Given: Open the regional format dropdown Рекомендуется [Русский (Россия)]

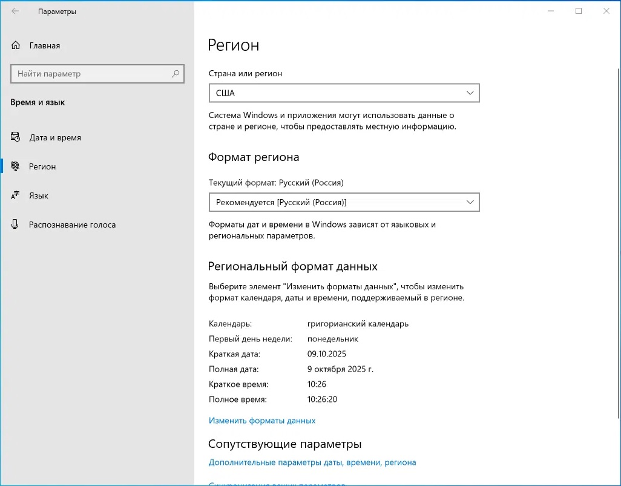Looking at the screenshot, I should point(344,202).
